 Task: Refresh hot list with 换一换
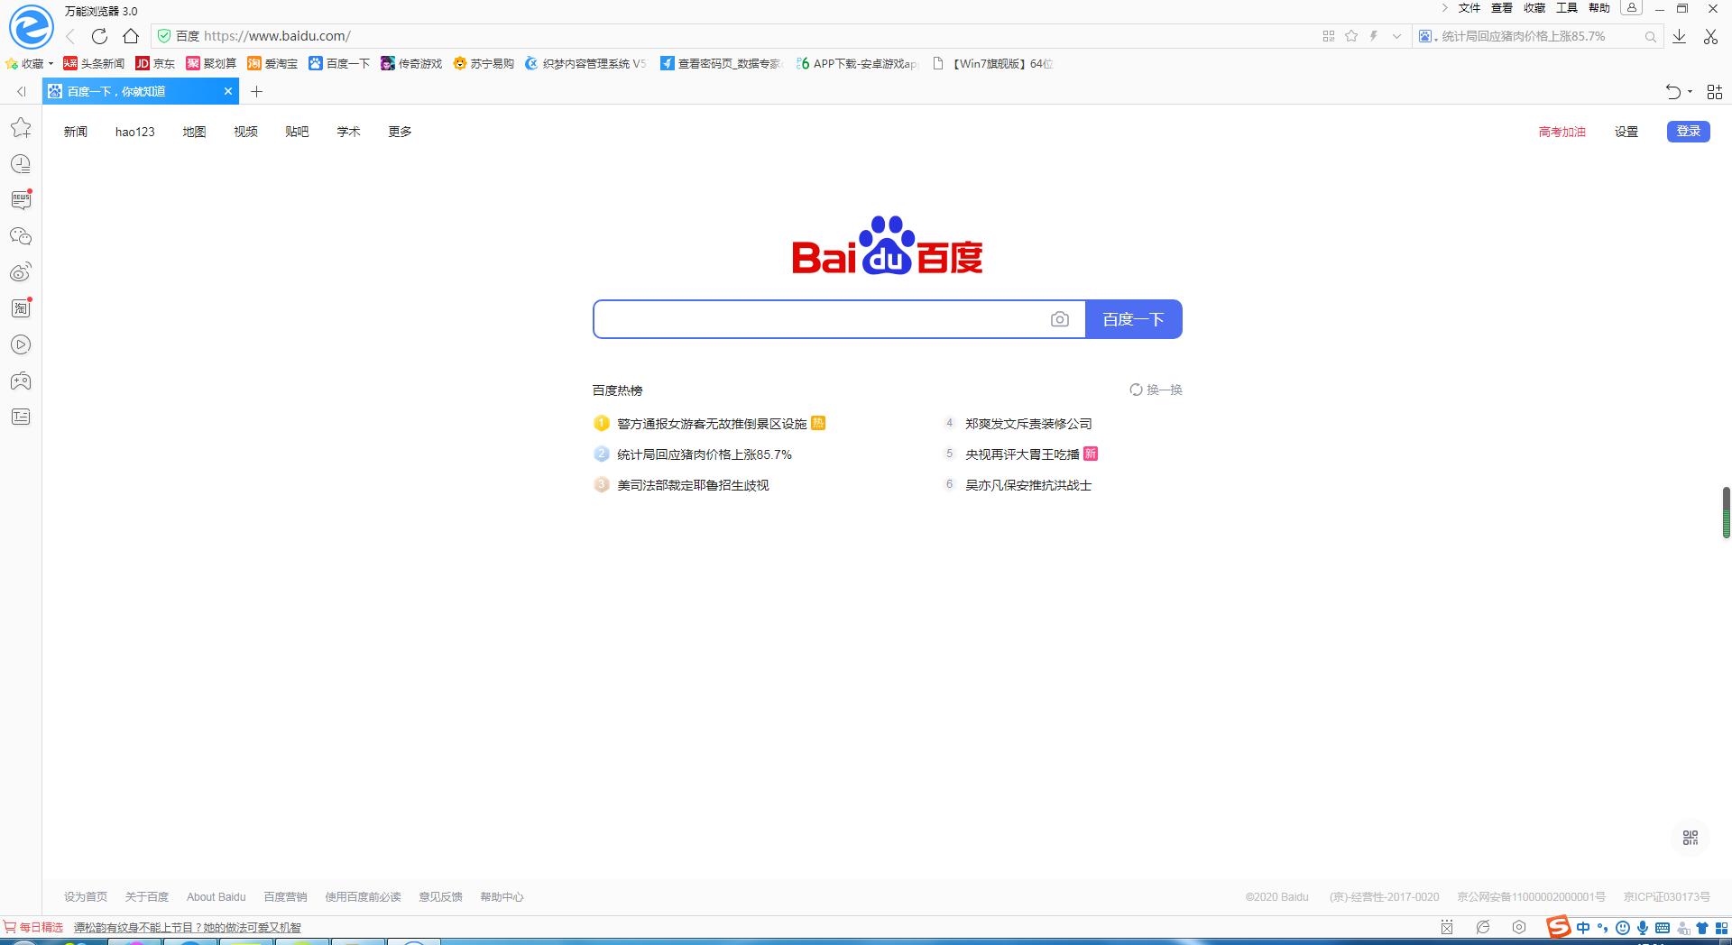pos(1156,390)
